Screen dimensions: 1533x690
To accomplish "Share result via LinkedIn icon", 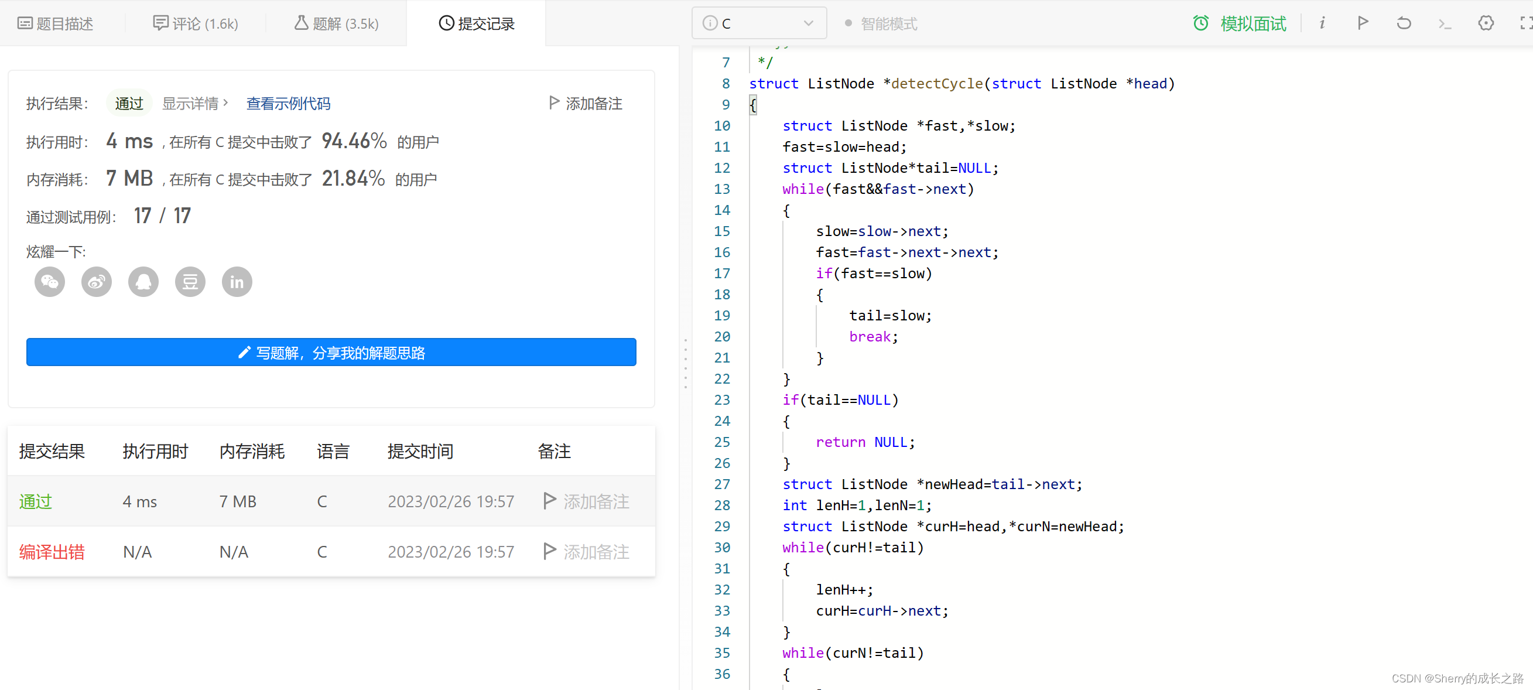I will (237, 282).
